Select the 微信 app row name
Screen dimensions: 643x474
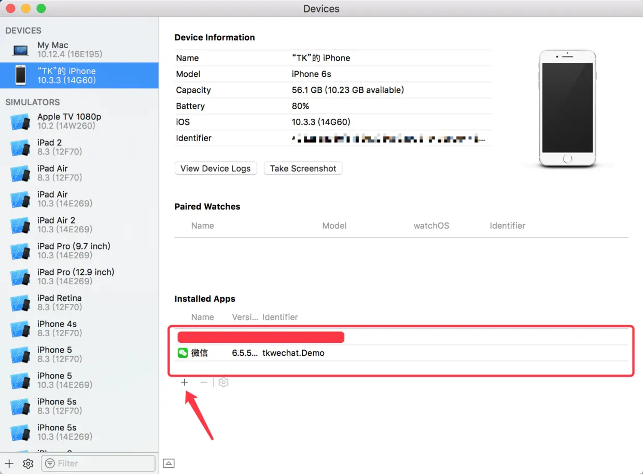click(200, 353)
